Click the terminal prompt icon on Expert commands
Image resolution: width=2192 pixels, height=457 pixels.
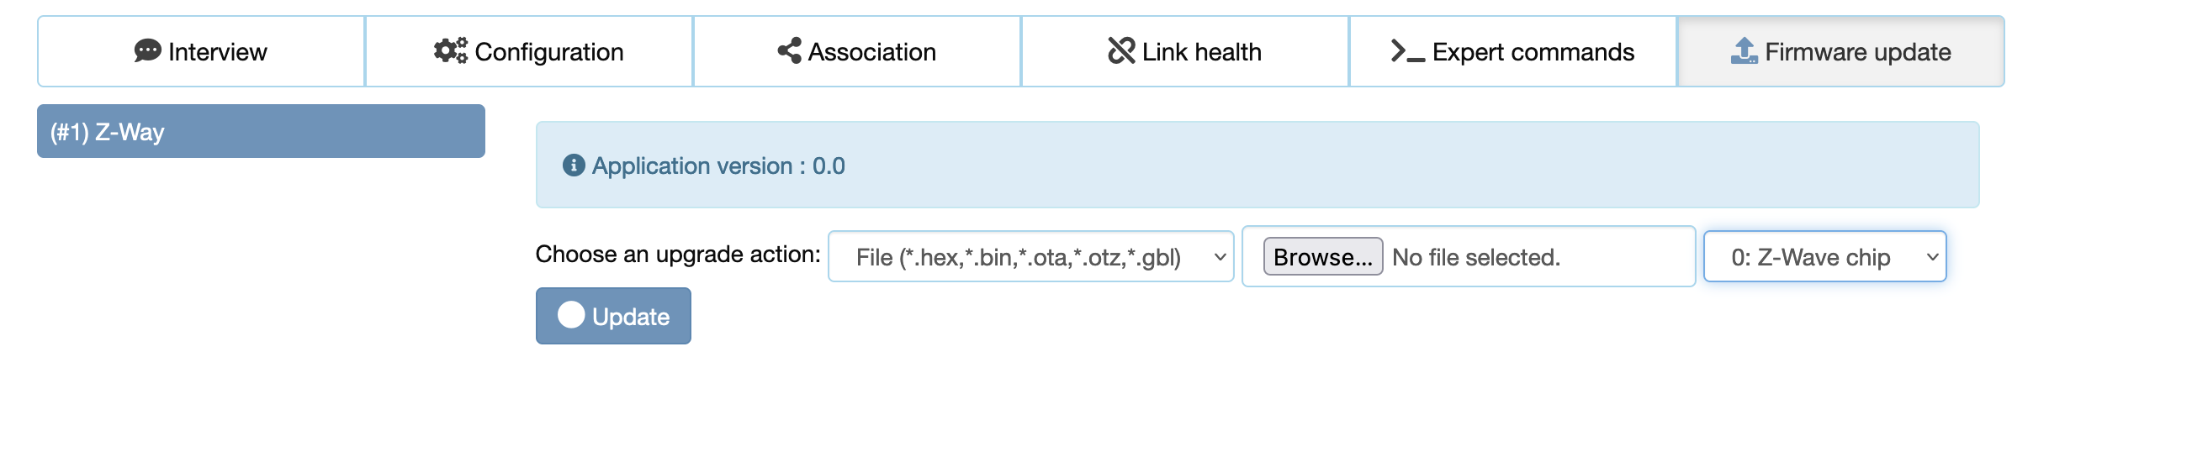point(1406,51)
